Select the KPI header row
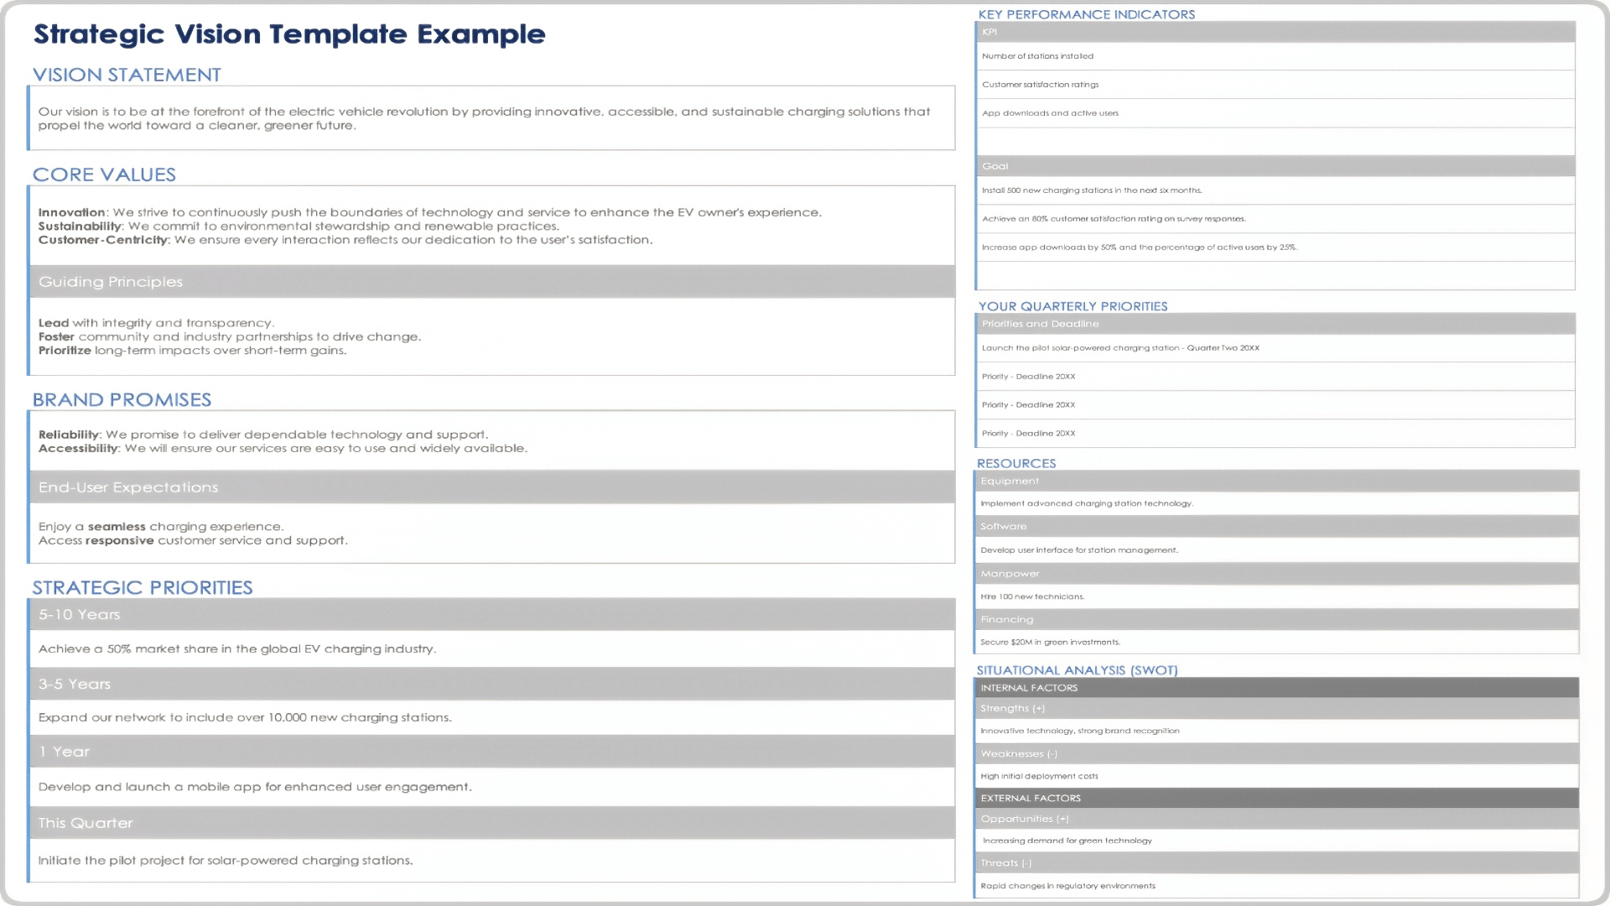1610x906 pixels. pos(1275,32)
